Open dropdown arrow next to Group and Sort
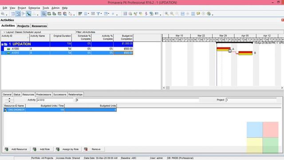The height and width of the screenshot is (160, 284). [x=109, y=14]
